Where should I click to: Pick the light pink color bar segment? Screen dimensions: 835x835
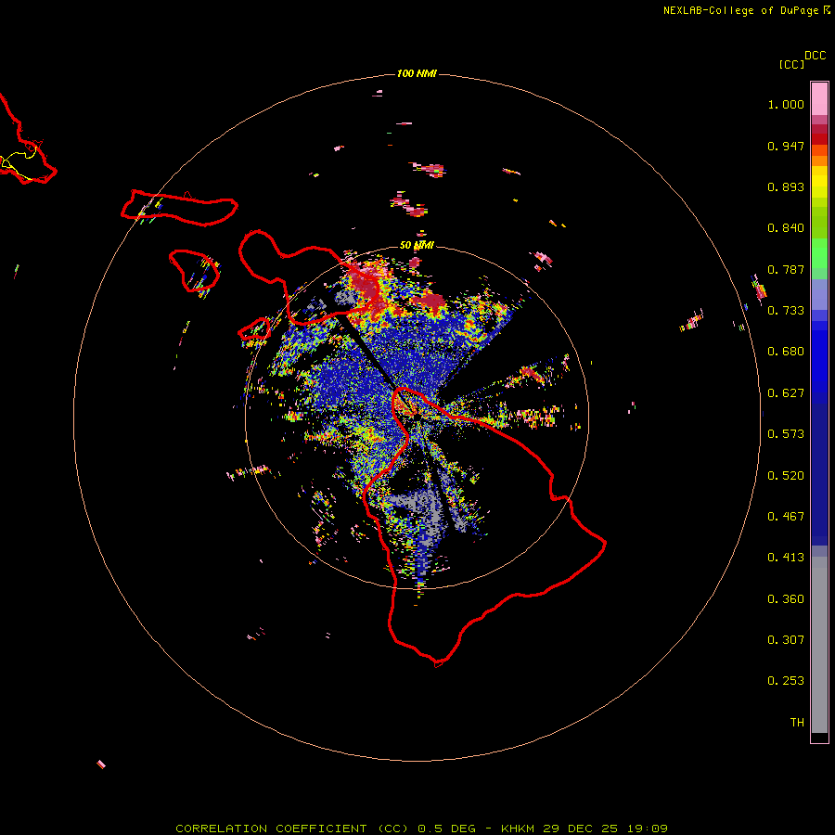[x=819, y=99]
